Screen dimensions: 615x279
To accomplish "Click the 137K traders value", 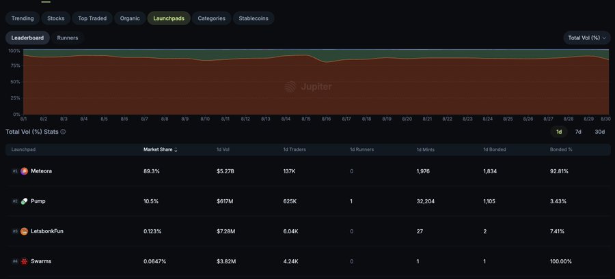I will (x=289, y=171).
